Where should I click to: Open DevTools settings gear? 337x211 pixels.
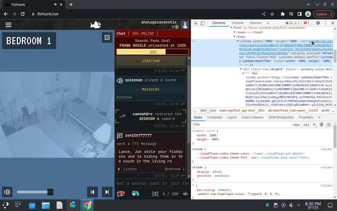[318, 23]
